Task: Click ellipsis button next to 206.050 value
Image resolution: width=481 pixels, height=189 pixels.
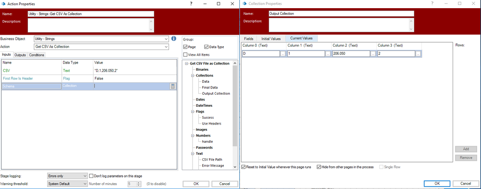Action: 373,53
